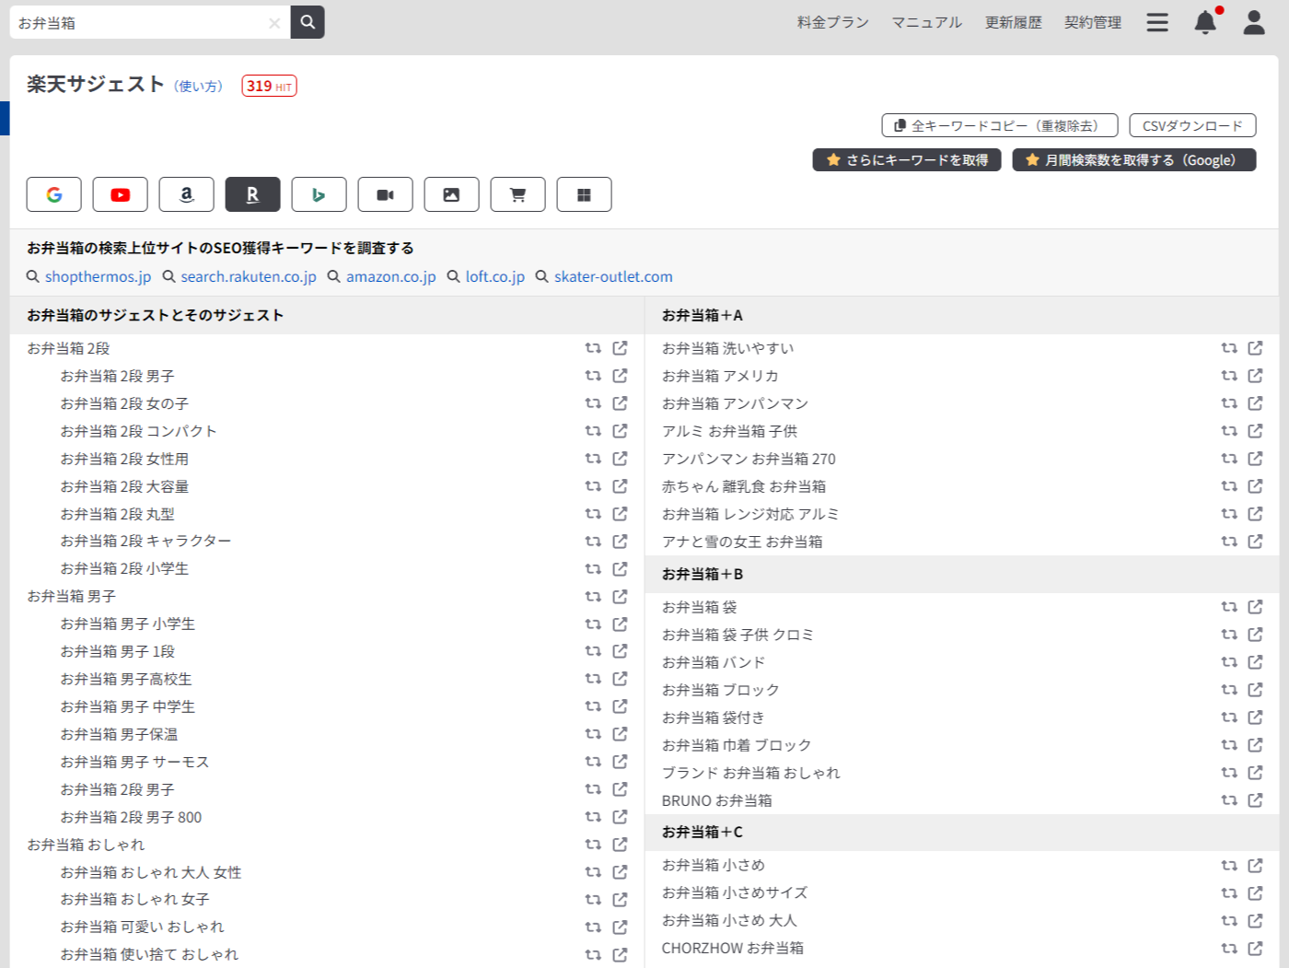Click re-search icon for アナと雪の女王 お弁当箱
The height and width of the screenshot is (968, 1289).
[1228, 542]
